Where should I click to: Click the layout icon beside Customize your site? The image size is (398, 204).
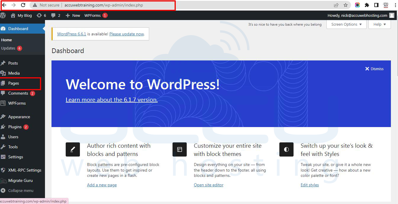pos(180,149)
